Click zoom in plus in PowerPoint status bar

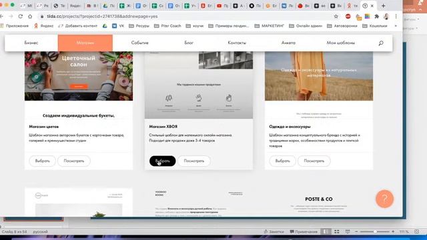point(393,231)
